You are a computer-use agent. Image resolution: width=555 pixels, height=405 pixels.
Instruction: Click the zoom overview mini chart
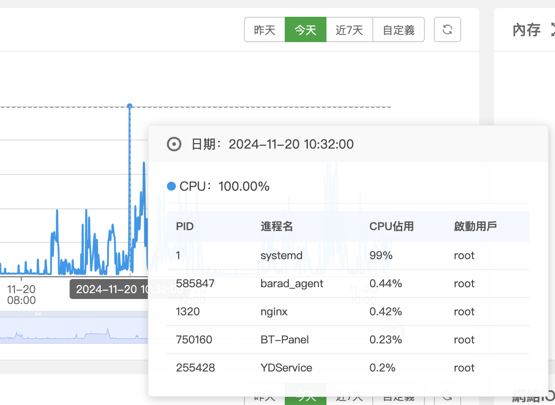pyautogui.click(x=74, y=330)
